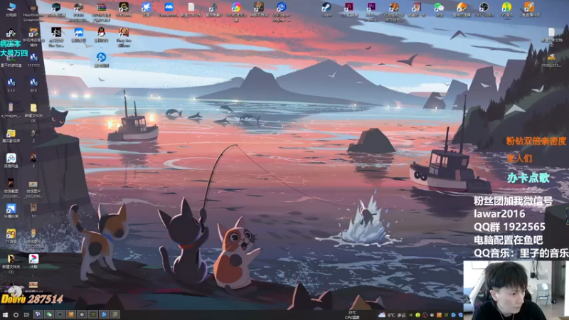This screenshot has height=320, width=569.
Task: Launch the WinRAR archive icon
Action: pos(101,10)
